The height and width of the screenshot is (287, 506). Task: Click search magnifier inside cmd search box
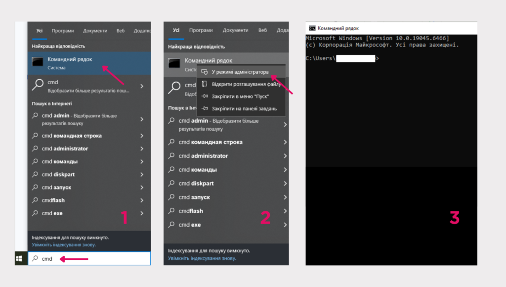(35, 258)
